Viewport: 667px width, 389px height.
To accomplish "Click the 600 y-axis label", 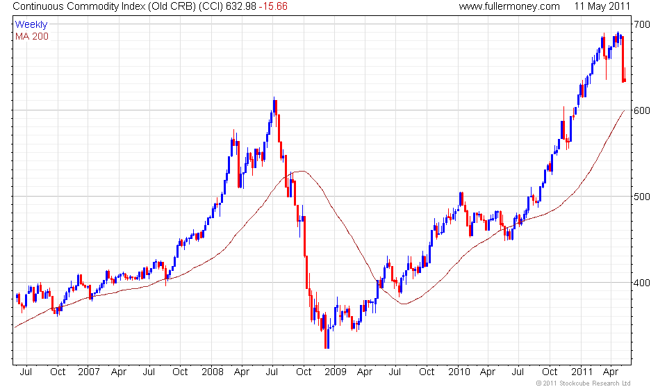I will [x=642, y=110].
